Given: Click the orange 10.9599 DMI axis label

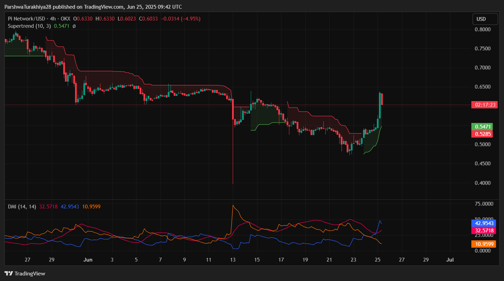Looking at the screenshot, I should point(484,244).
